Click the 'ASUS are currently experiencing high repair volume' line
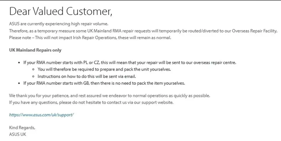 (59, 24)
